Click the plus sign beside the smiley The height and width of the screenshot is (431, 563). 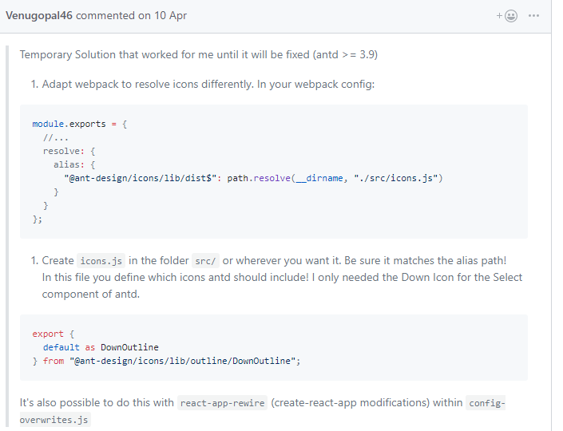click(x=499, y=16)
